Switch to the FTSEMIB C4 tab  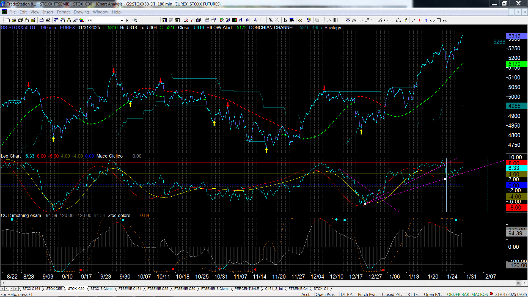(298, 289)
